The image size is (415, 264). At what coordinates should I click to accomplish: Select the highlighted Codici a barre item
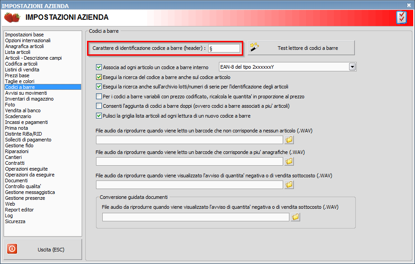click(x=43, y=87)
